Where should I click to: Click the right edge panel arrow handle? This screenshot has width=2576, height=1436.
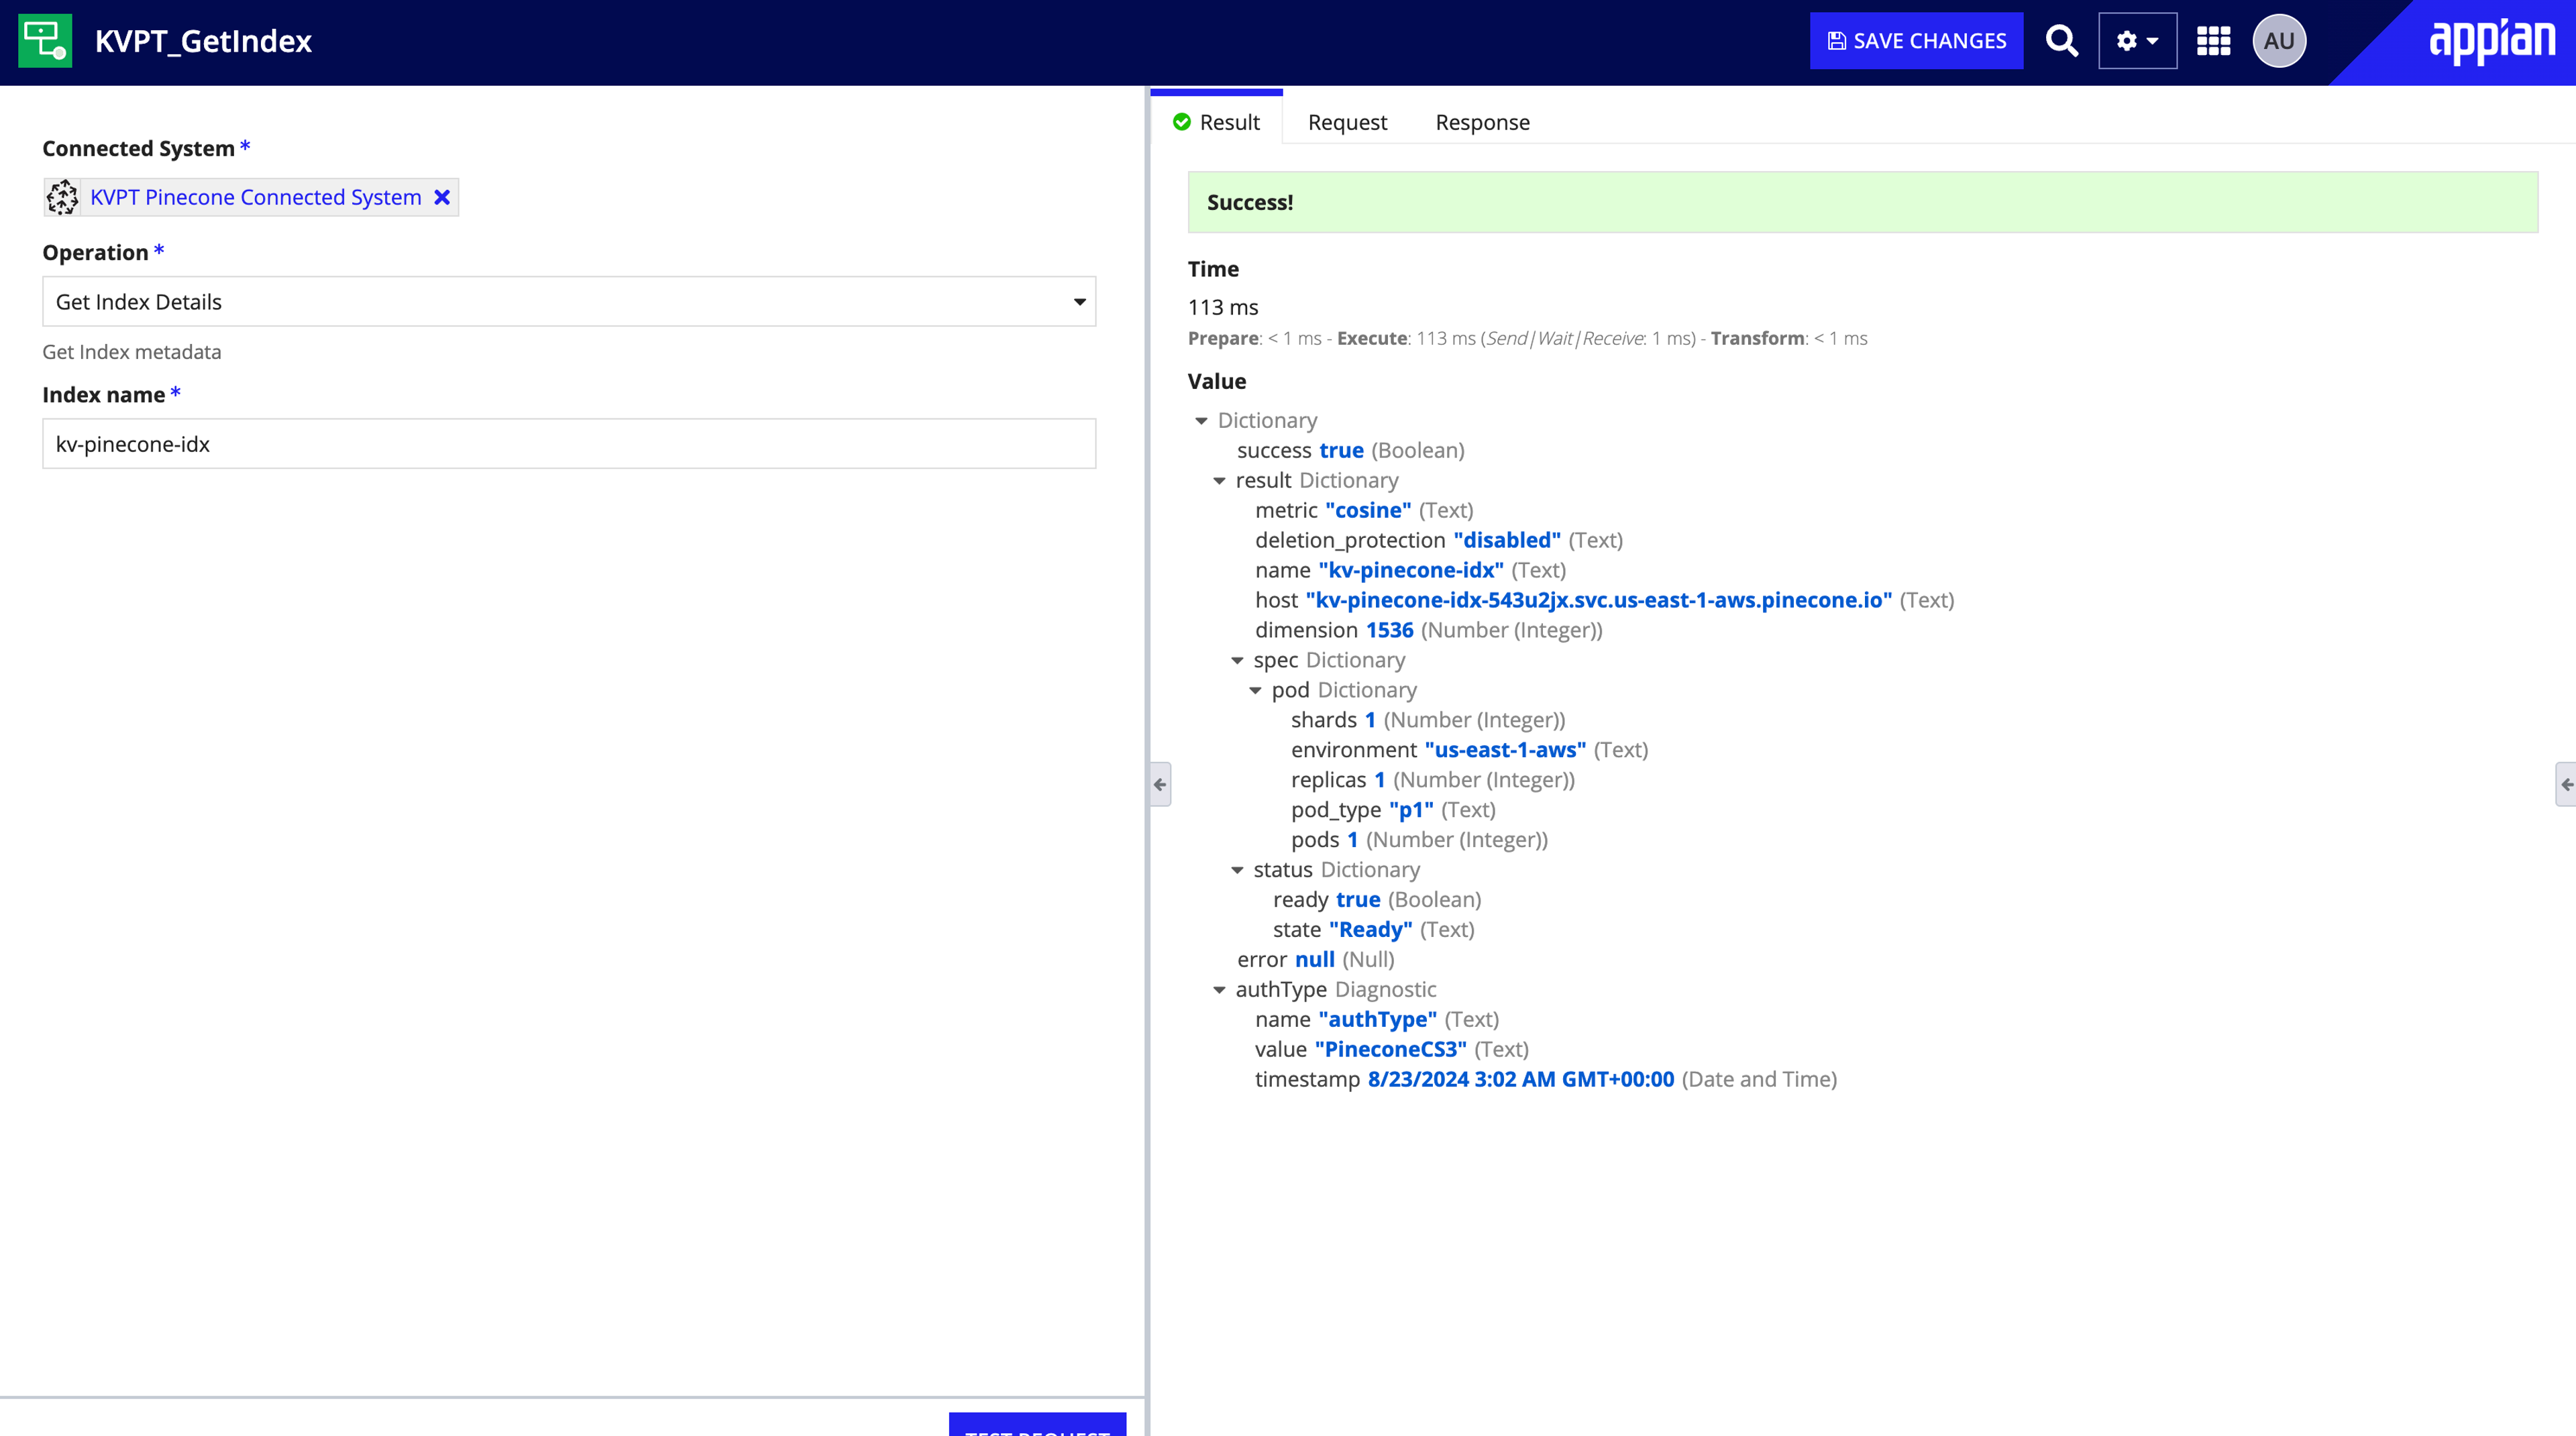[2566, 784]
